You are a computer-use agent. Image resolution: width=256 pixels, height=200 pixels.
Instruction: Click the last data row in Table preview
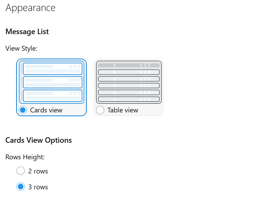point(129,99)
